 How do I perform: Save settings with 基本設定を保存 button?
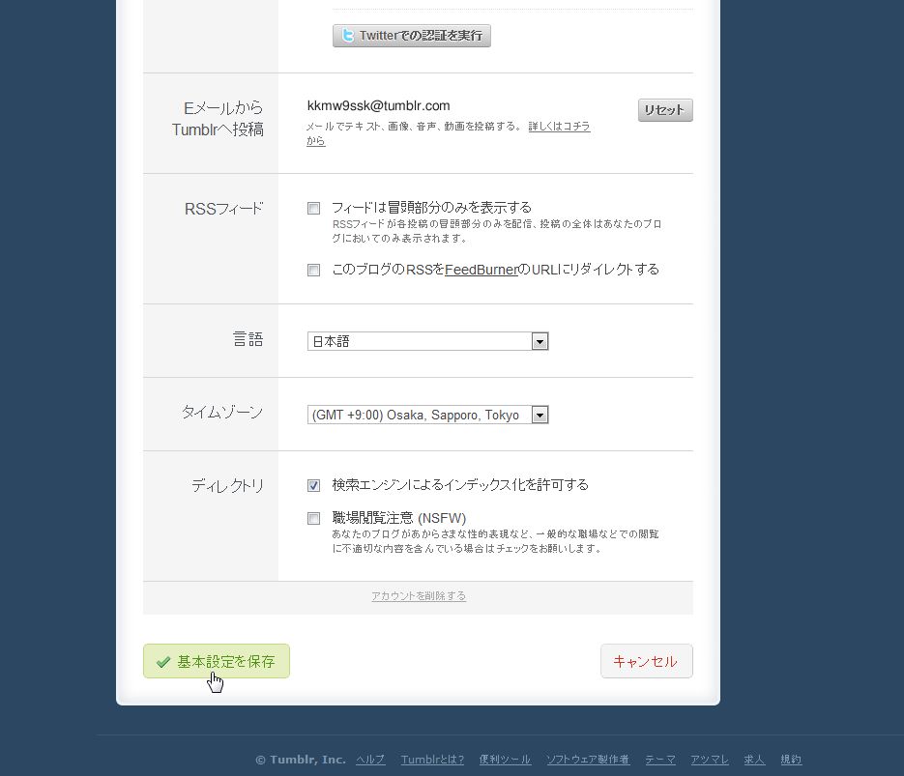tap(217, 661)
